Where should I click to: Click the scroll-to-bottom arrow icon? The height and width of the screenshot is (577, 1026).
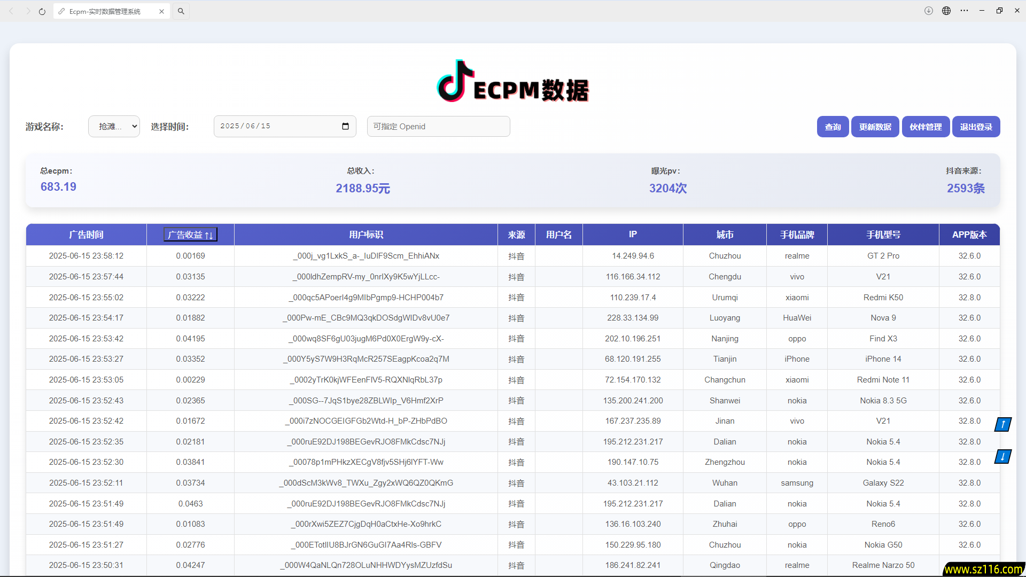pos(1002,457)
